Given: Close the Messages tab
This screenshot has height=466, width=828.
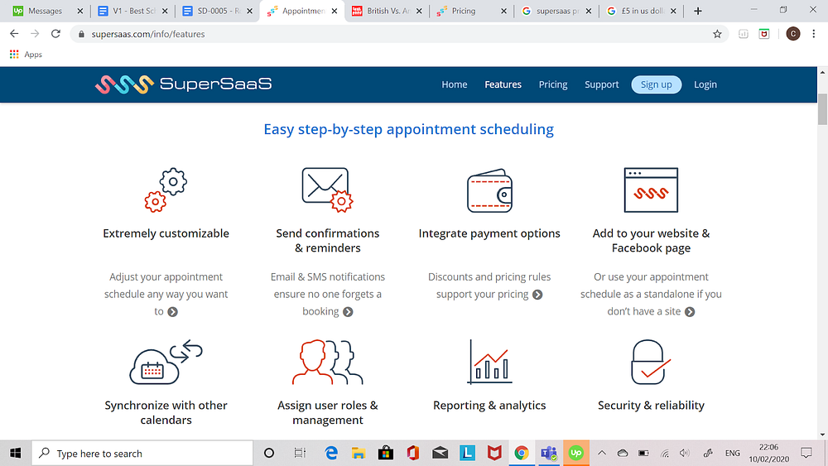Looking at the screenshot, I should click(79, 11).
